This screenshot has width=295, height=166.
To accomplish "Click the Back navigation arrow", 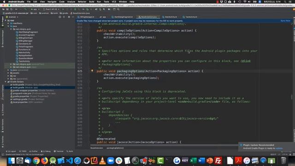I will tap(17, 9).
